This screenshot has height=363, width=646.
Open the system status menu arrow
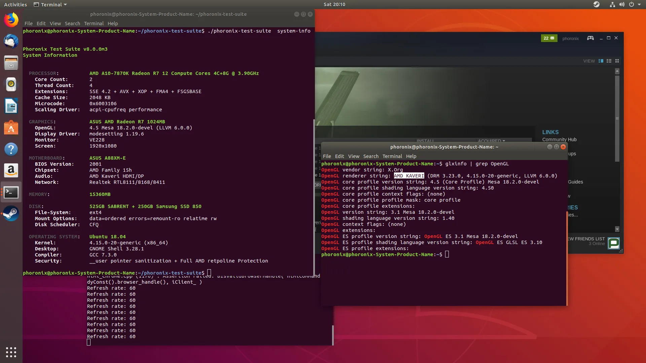click(639, 4)
